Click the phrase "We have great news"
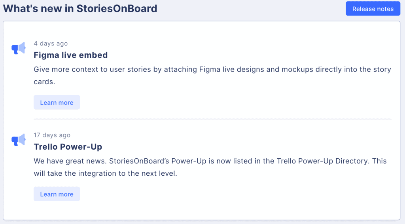The width and height of the screenshot is (405, 224). 70,161
